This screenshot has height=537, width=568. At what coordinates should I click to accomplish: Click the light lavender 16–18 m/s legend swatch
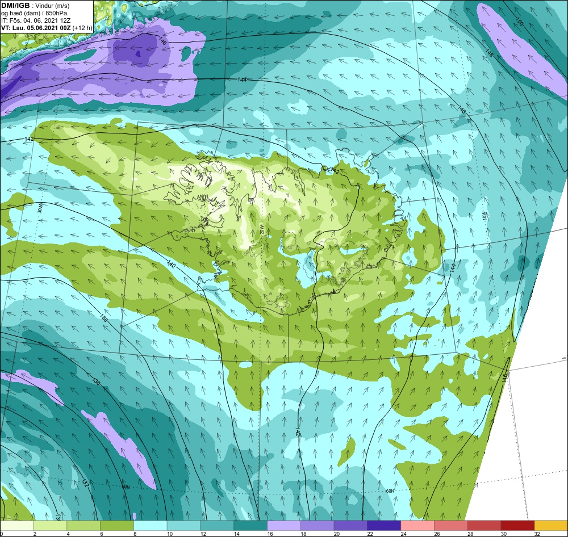point(284,526)
